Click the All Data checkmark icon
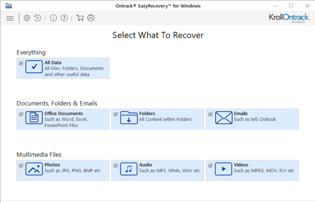Viewport: 315px width, 203px height. tap(34, 66)
